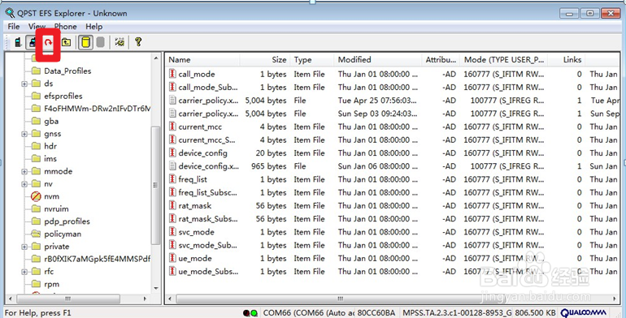Click the up-one-folder toolbar icon
Viewport: 626px width, 318px height.
tap(66, 42)
